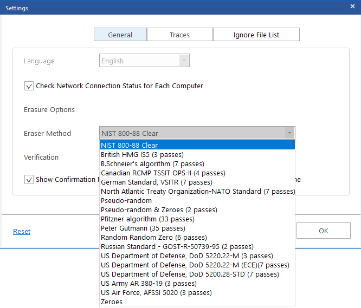
Task: Switch to the General tab
Action: (120, 35)
